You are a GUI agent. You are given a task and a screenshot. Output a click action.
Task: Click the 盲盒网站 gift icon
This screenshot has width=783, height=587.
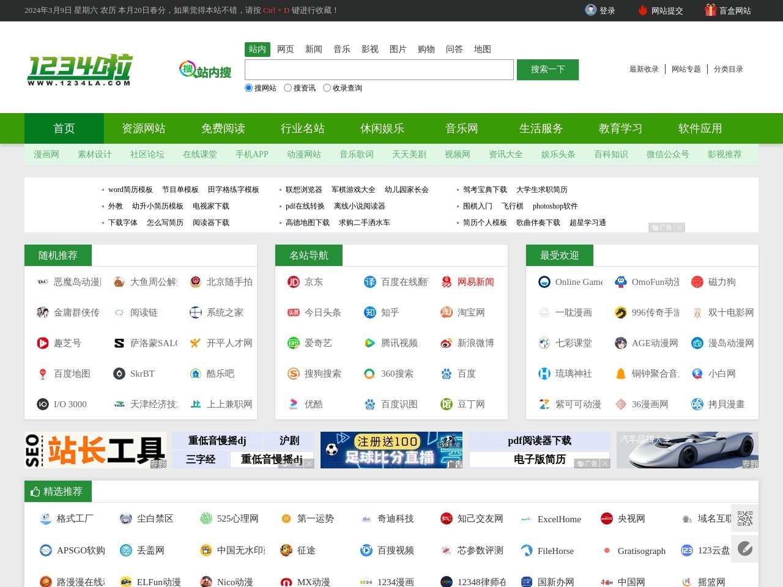[710, 10]
